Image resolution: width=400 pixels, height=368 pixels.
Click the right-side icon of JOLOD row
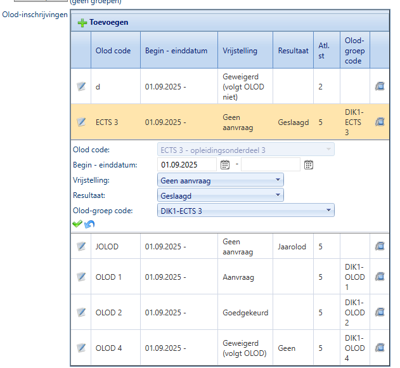click(379, 246)
